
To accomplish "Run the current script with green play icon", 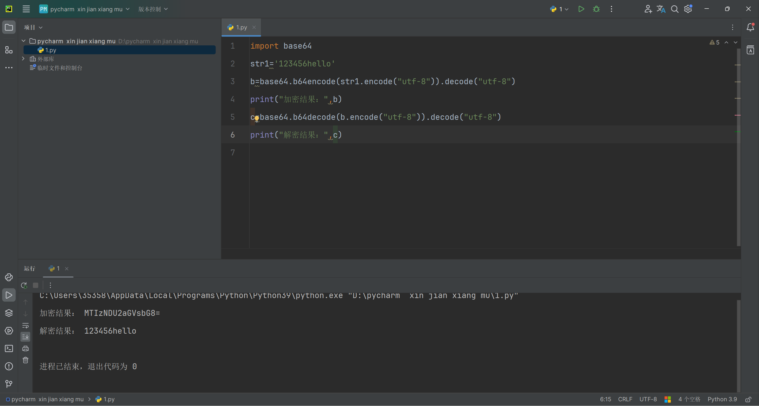I will [581, 9].
